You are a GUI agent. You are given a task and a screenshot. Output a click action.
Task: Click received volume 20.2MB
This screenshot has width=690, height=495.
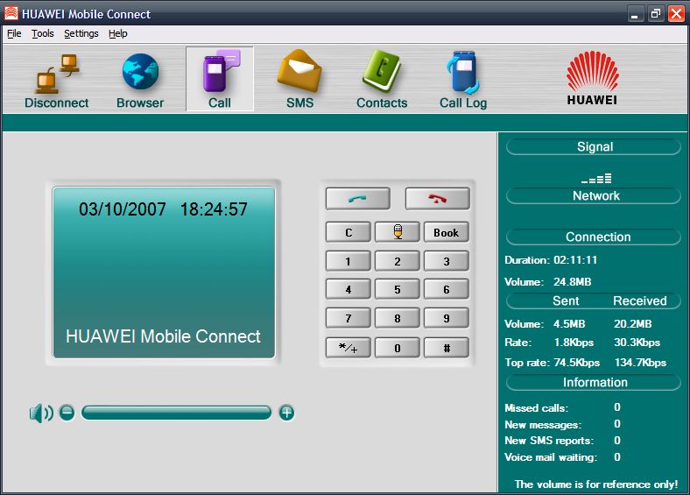(x=633, y=323)
